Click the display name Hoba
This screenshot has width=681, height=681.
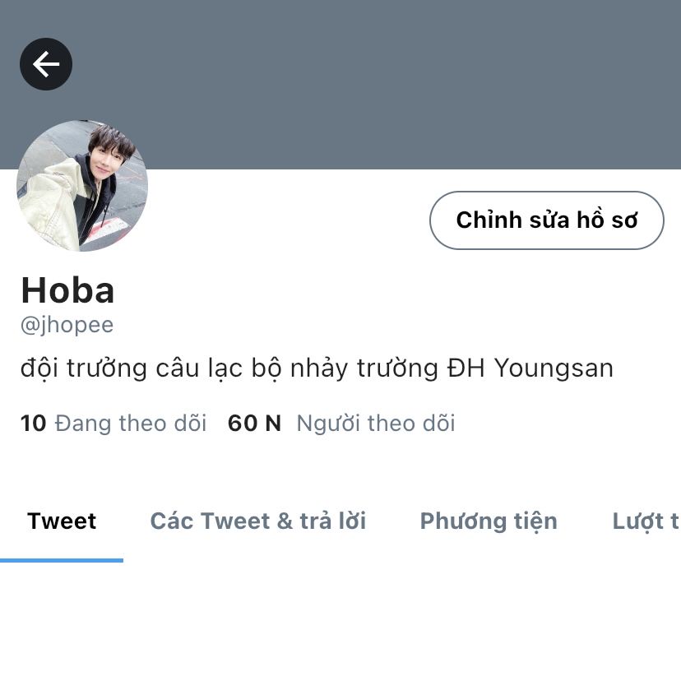tap(67, 290)
